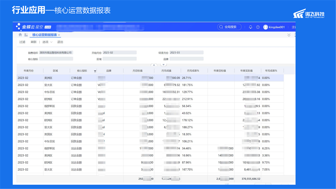This screenshot has height=189, width=336.
Task: Click the total 370,555,686.52 in footer
Action: coord(251,179)
